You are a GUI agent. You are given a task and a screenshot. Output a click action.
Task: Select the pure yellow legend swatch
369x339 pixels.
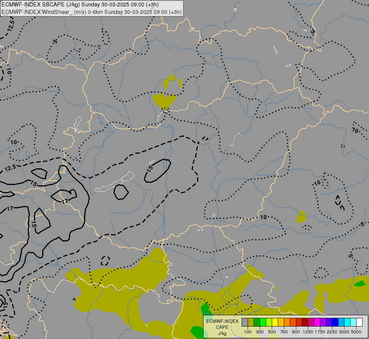pyautogui.click(x=275, y=322)
